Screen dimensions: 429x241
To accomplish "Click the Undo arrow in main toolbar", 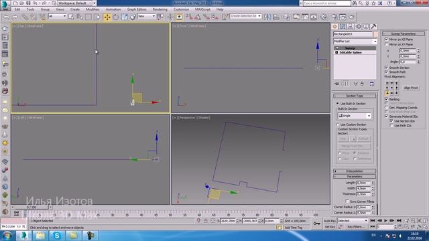I will tap(6, 17).
